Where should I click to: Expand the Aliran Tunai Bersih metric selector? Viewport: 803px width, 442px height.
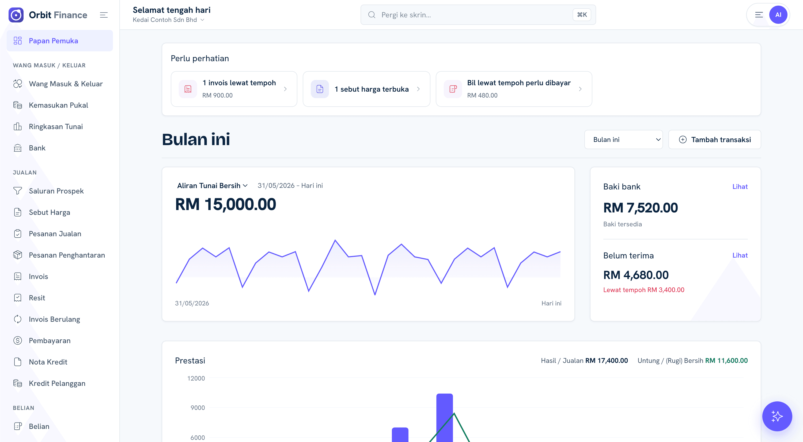(212, 186)
